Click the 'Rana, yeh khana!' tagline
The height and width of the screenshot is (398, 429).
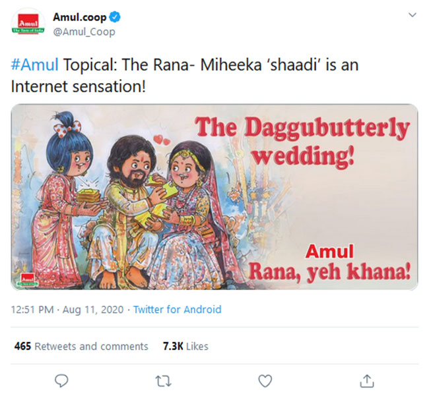[330, 271]
